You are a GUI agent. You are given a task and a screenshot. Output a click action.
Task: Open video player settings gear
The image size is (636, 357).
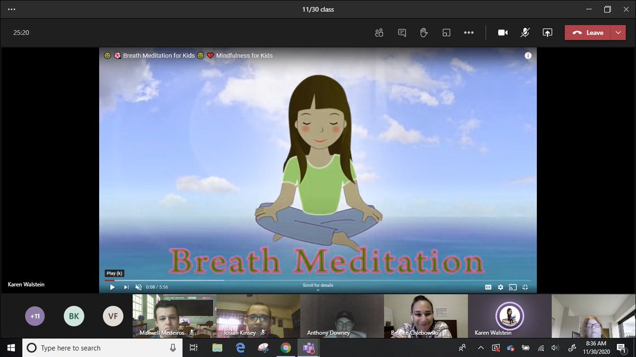(x=500, y=287)
